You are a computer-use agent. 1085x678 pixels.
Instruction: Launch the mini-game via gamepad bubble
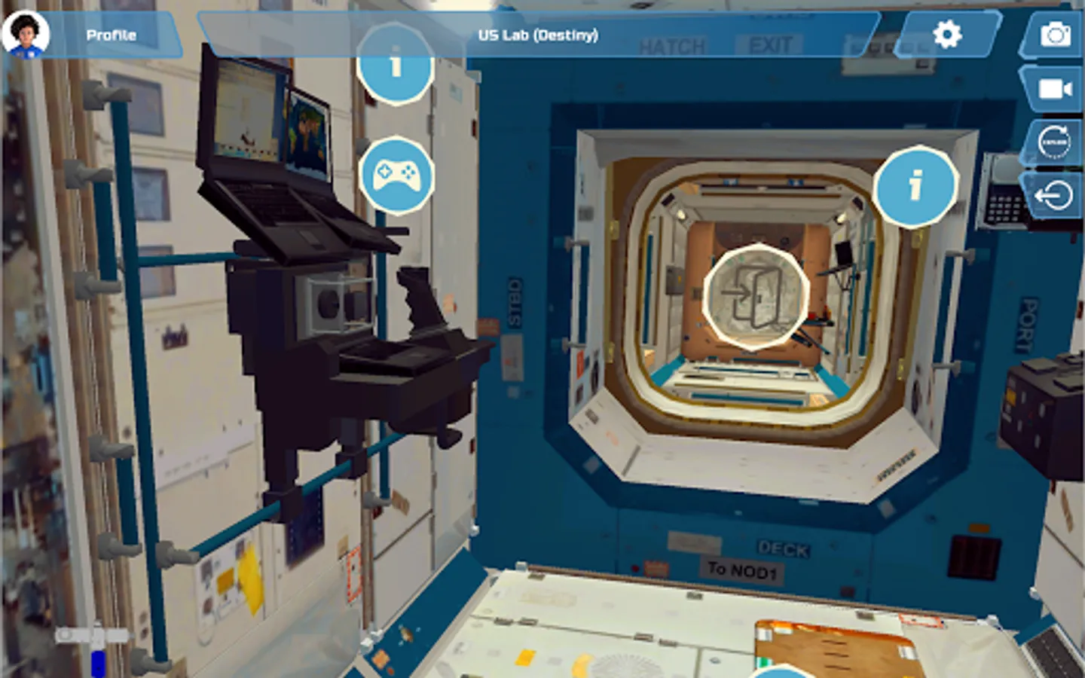tap(396, 176)
